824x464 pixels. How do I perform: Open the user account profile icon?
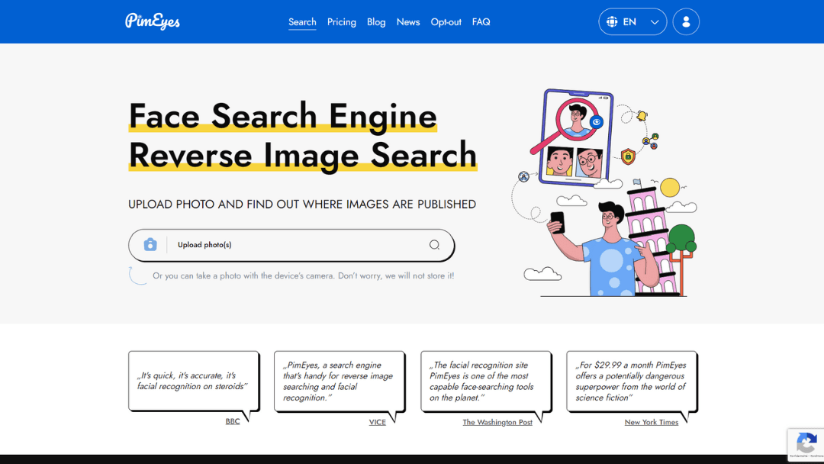click(x=686, y=22)
